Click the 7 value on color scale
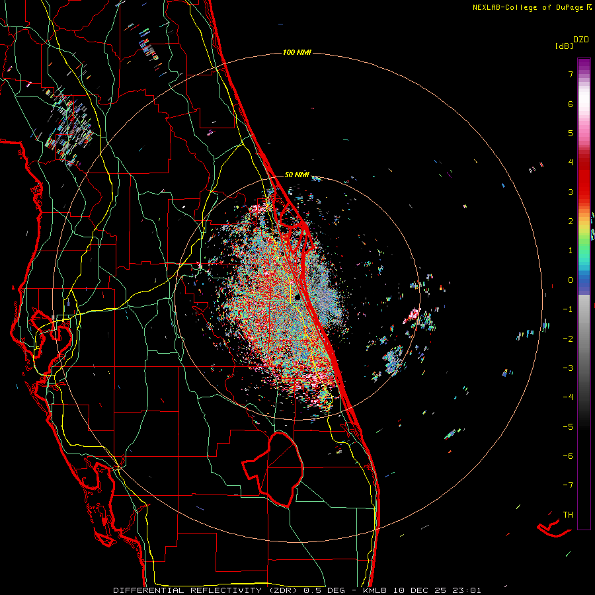Image resolution: width=595 pixels, height=595 pixels. pyautogui.click(x=571, y=74)
